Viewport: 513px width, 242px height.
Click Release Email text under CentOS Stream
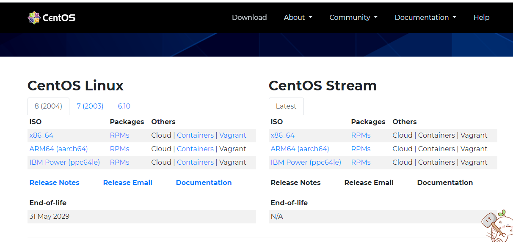point(369,182)
